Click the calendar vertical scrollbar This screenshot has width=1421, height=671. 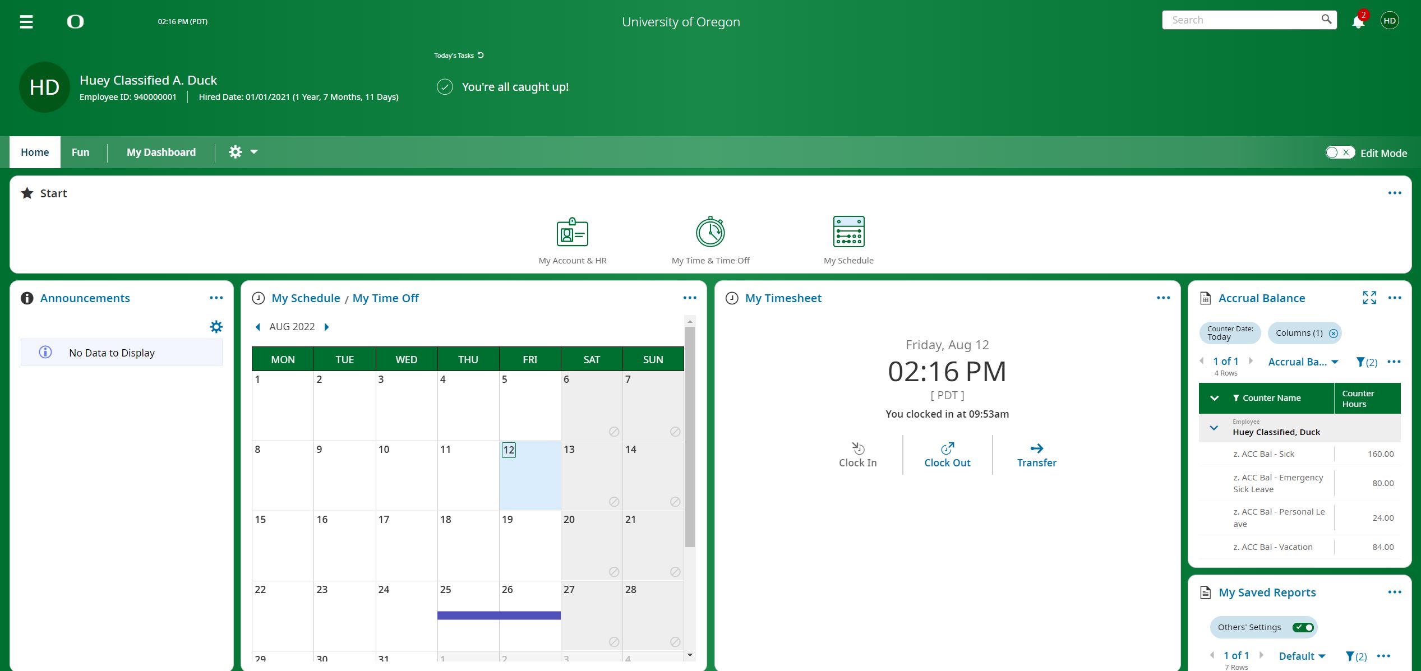coord(690,437)
